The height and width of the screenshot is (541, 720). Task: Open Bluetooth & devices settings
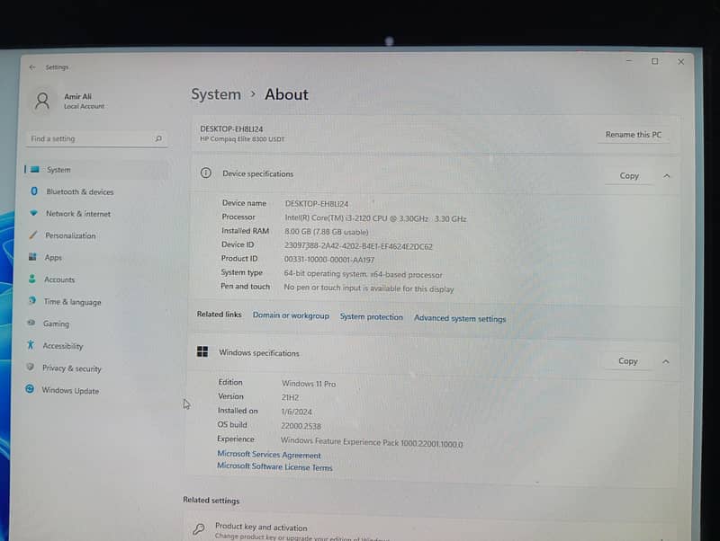pos(80,191)
